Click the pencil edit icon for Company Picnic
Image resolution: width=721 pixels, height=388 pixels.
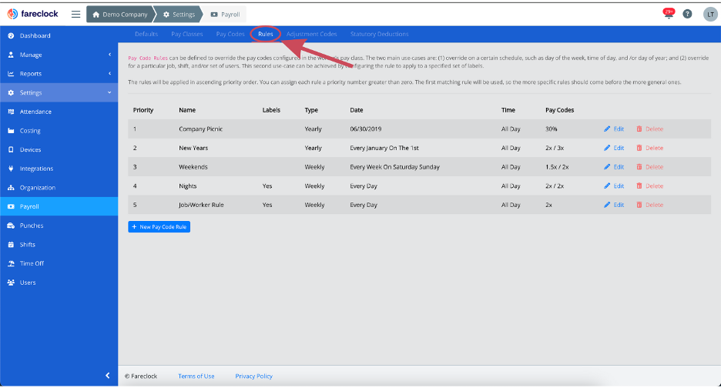coord(607,129)
